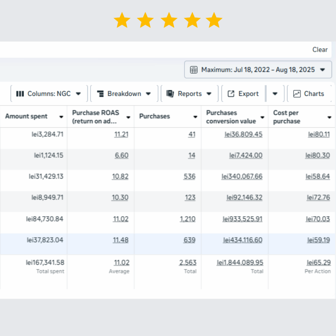Sort by the Amount spent column header
Viewport: 336px width, 336px height.
(26, 116)
